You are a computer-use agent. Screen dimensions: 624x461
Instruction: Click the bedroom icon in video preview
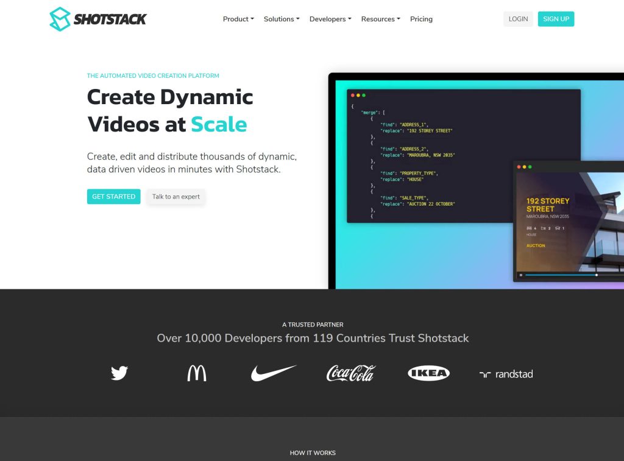(x=530, y=228)
